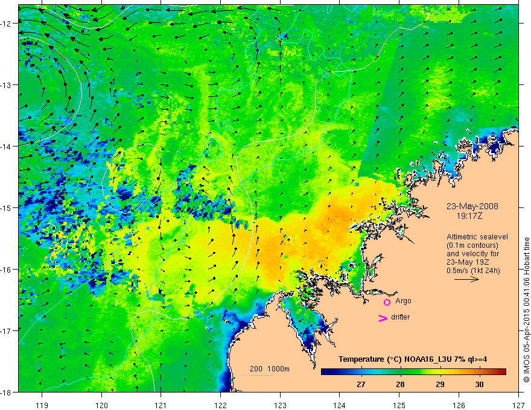Select the '23-May-2008' date text
Viewport: 531px width, 410px height.
click(x=472, y=206)
